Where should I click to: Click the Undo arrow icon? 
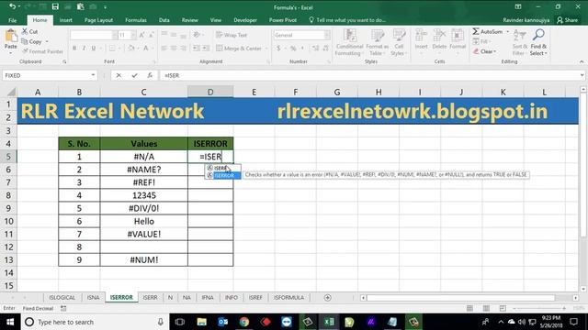tap(12, 6)
